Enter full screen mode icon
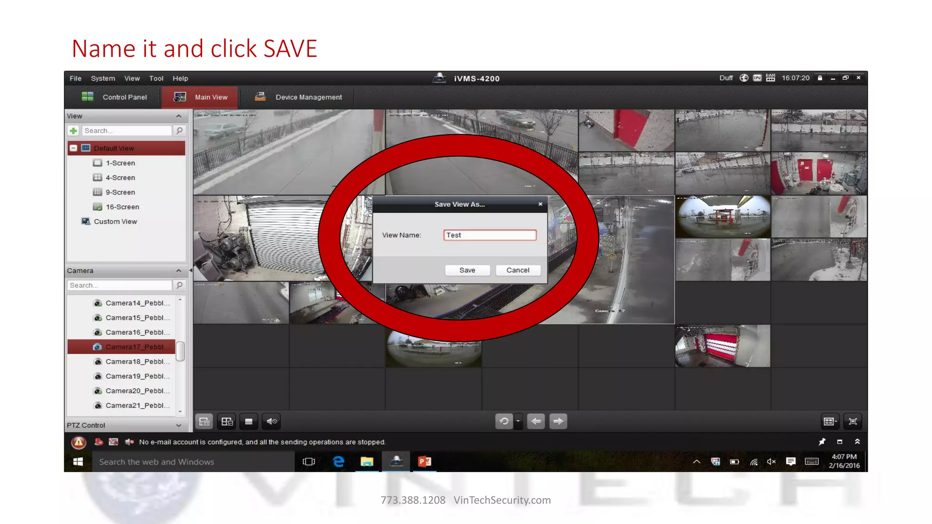Screen dimensions: 932x524 pyautogui.click(x=853, y=422)
